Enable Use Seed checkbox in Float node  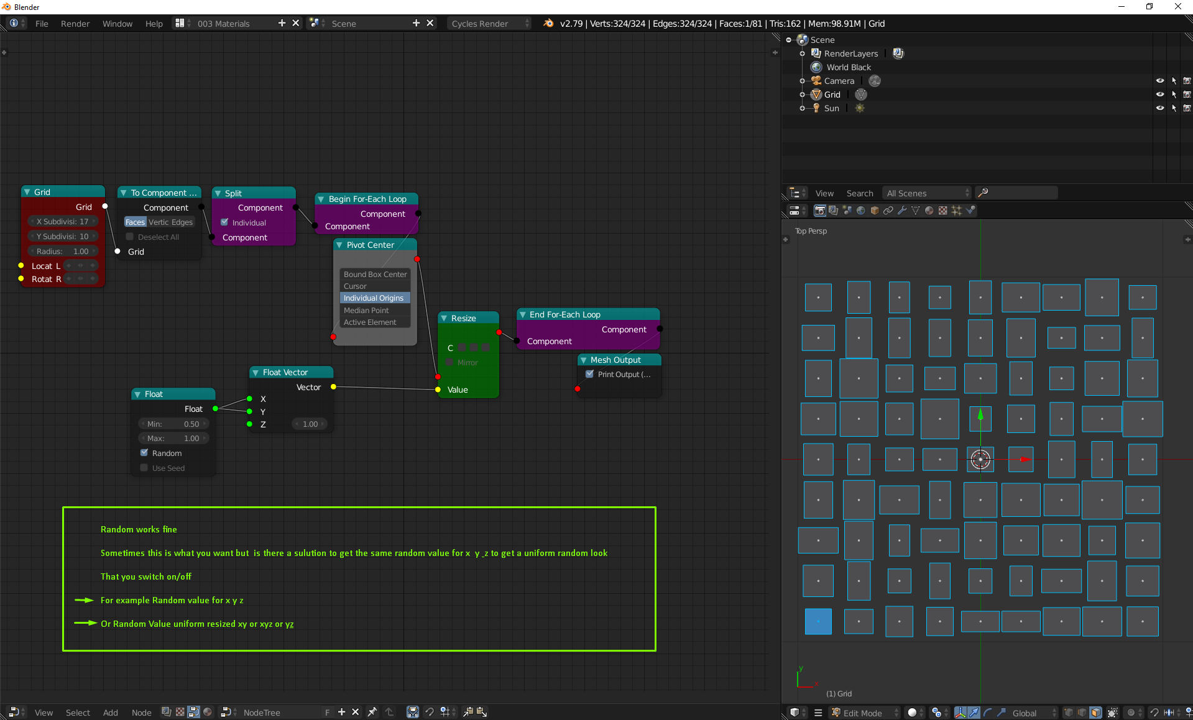[x=144, y=468]
